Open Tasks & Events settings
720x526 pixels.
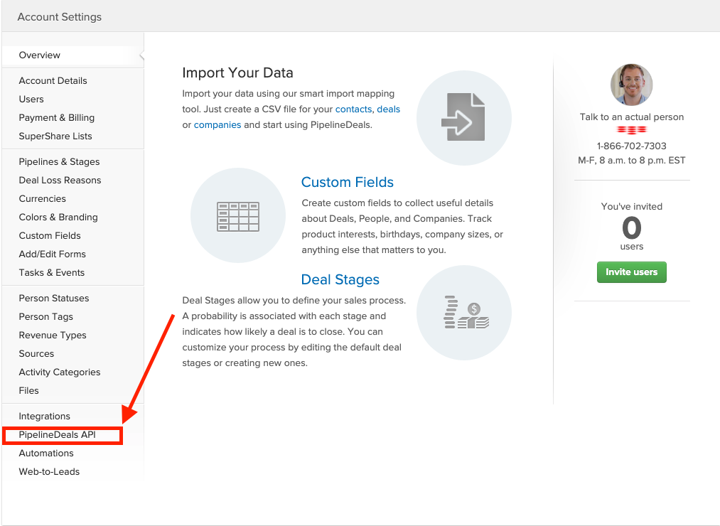[51, 272]
